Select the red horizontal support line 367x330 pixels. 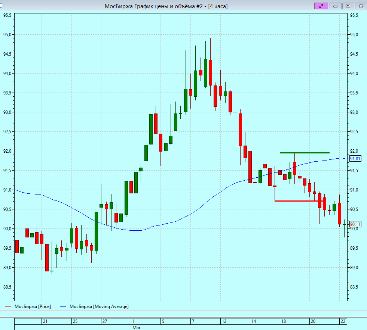(x=300, y=201)
